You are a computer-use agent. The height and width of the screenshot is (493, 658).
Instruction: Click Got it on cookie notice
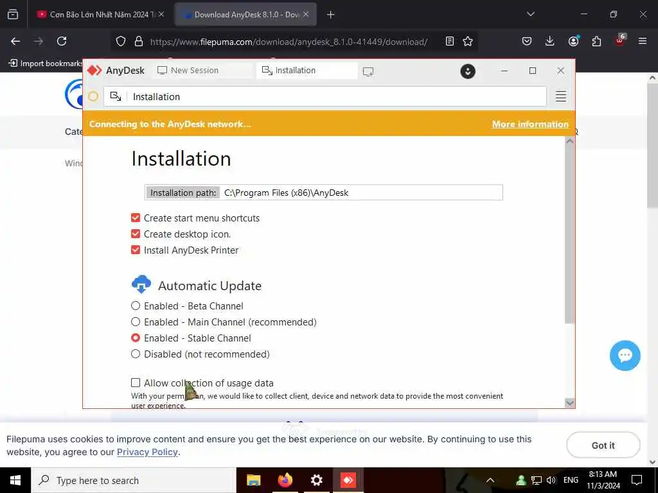click(603, 445)
